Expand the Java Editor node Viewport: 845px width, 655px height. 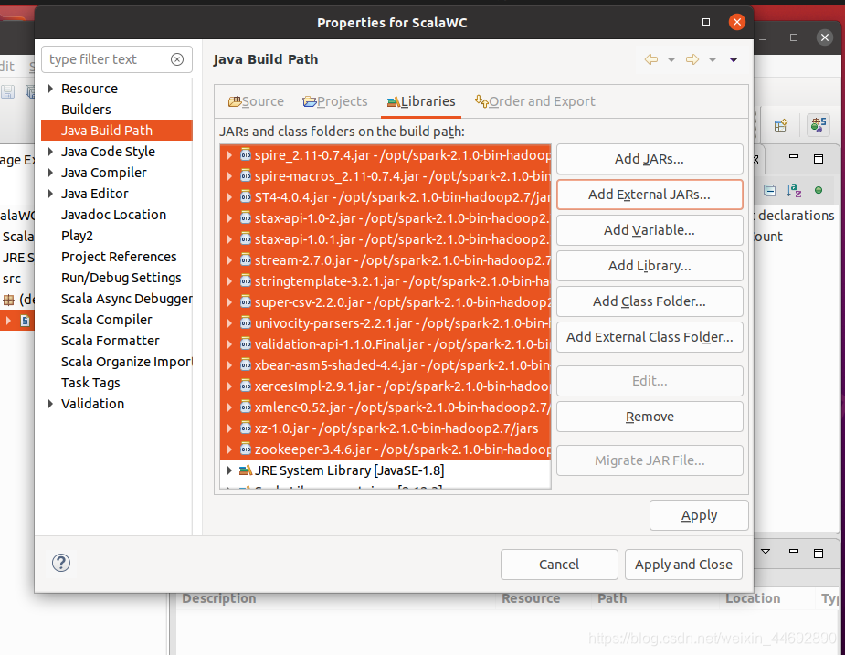point(50,194)
